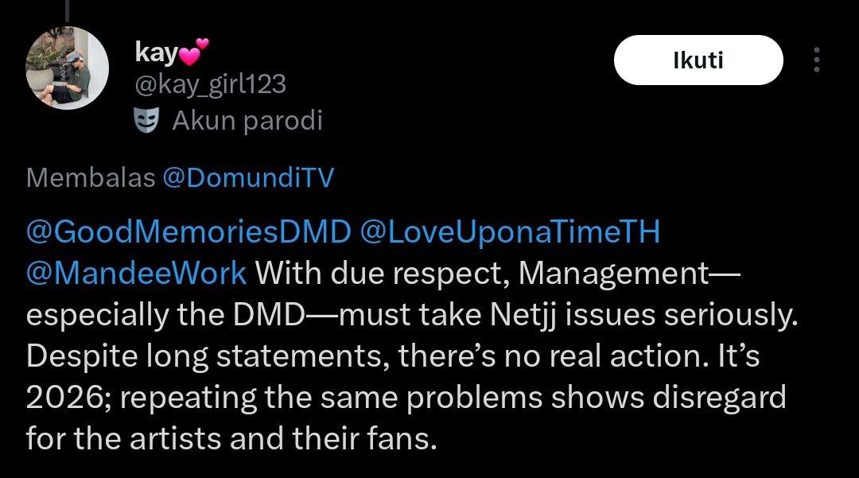859x478 pixels.
Task: Open the @kay_girl123 handle
Action: click(211, 85)
